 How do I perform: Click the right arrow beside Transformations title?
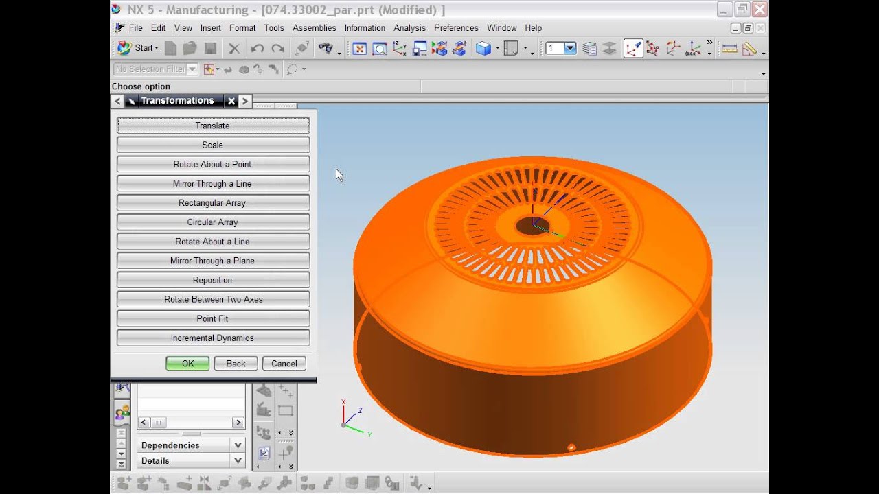click(245, 101)
